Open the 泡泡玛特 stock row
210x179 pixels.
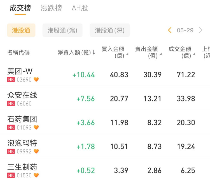coord(105,146)
